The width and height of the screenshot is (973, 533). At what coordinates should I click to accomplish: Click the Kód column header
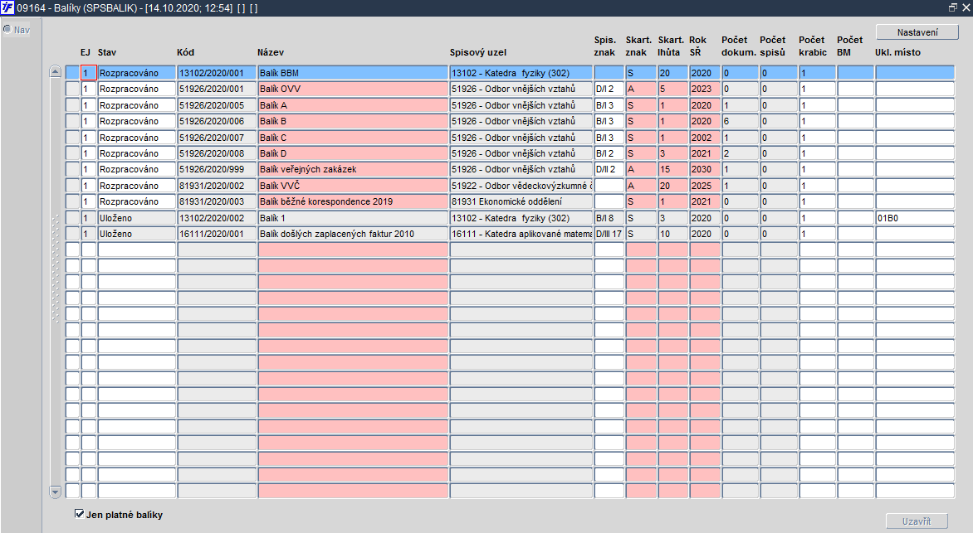click(x=185, y=53)
